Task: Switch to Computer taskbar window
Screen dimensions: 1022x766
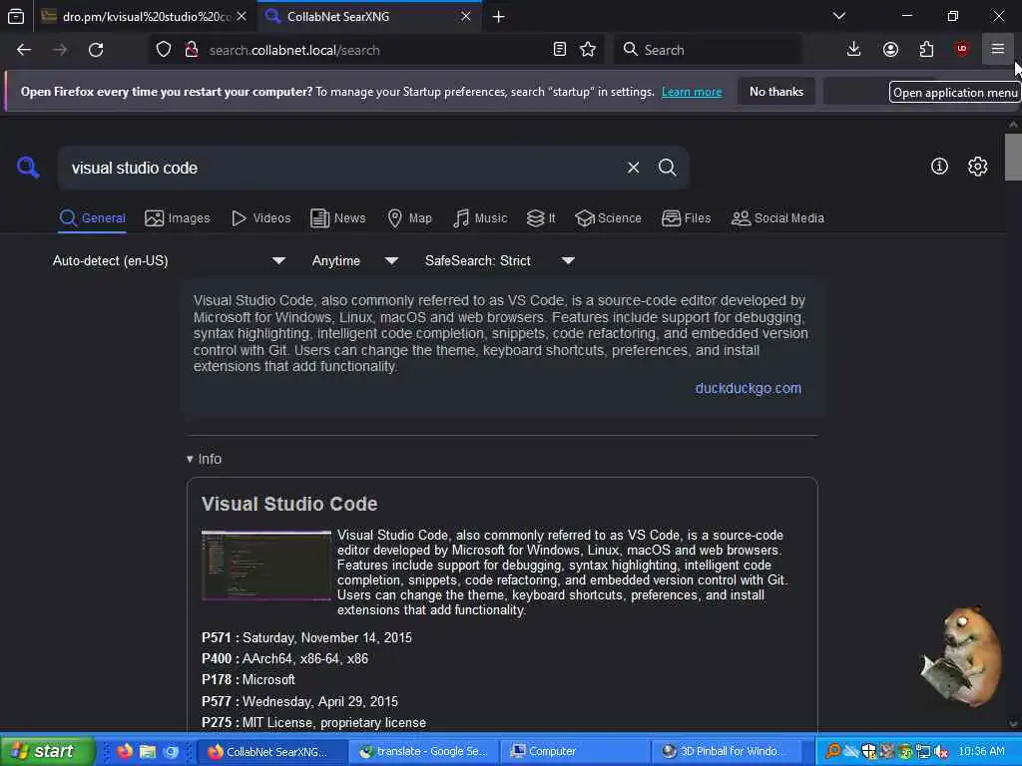Action: click(576, 751)
